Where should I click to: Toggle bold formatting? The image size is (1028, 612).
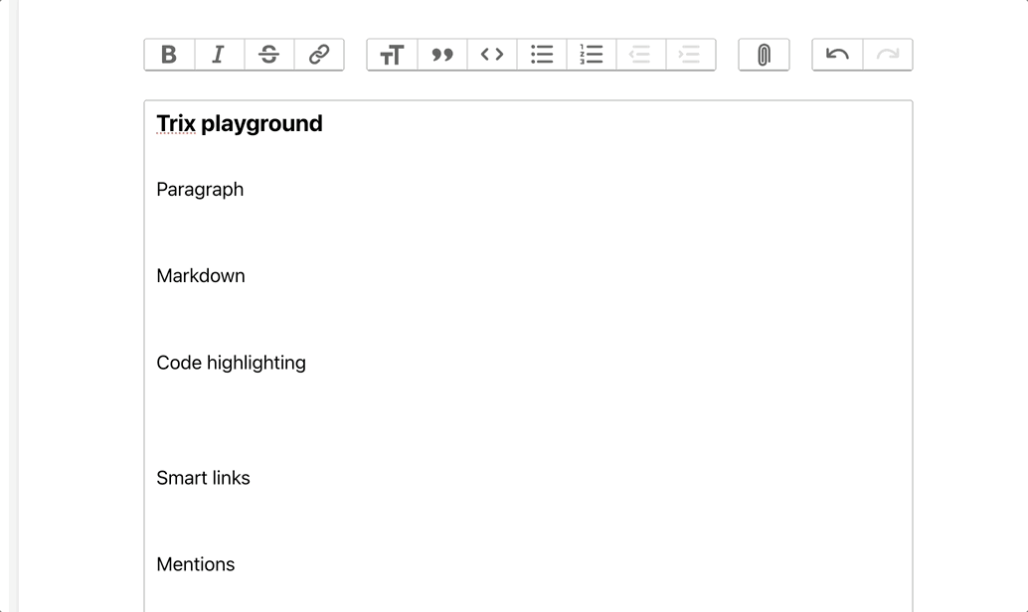[169, 55]
